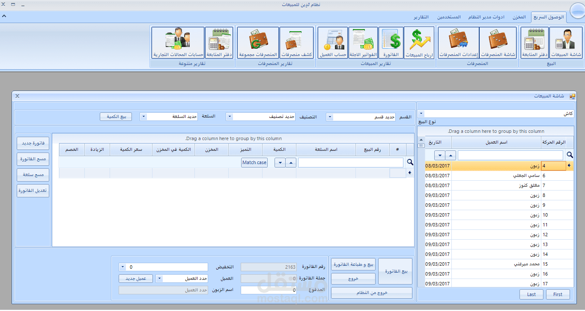Sort by اسم السلعة column header

pyautogui.click(x=326, y=150)
